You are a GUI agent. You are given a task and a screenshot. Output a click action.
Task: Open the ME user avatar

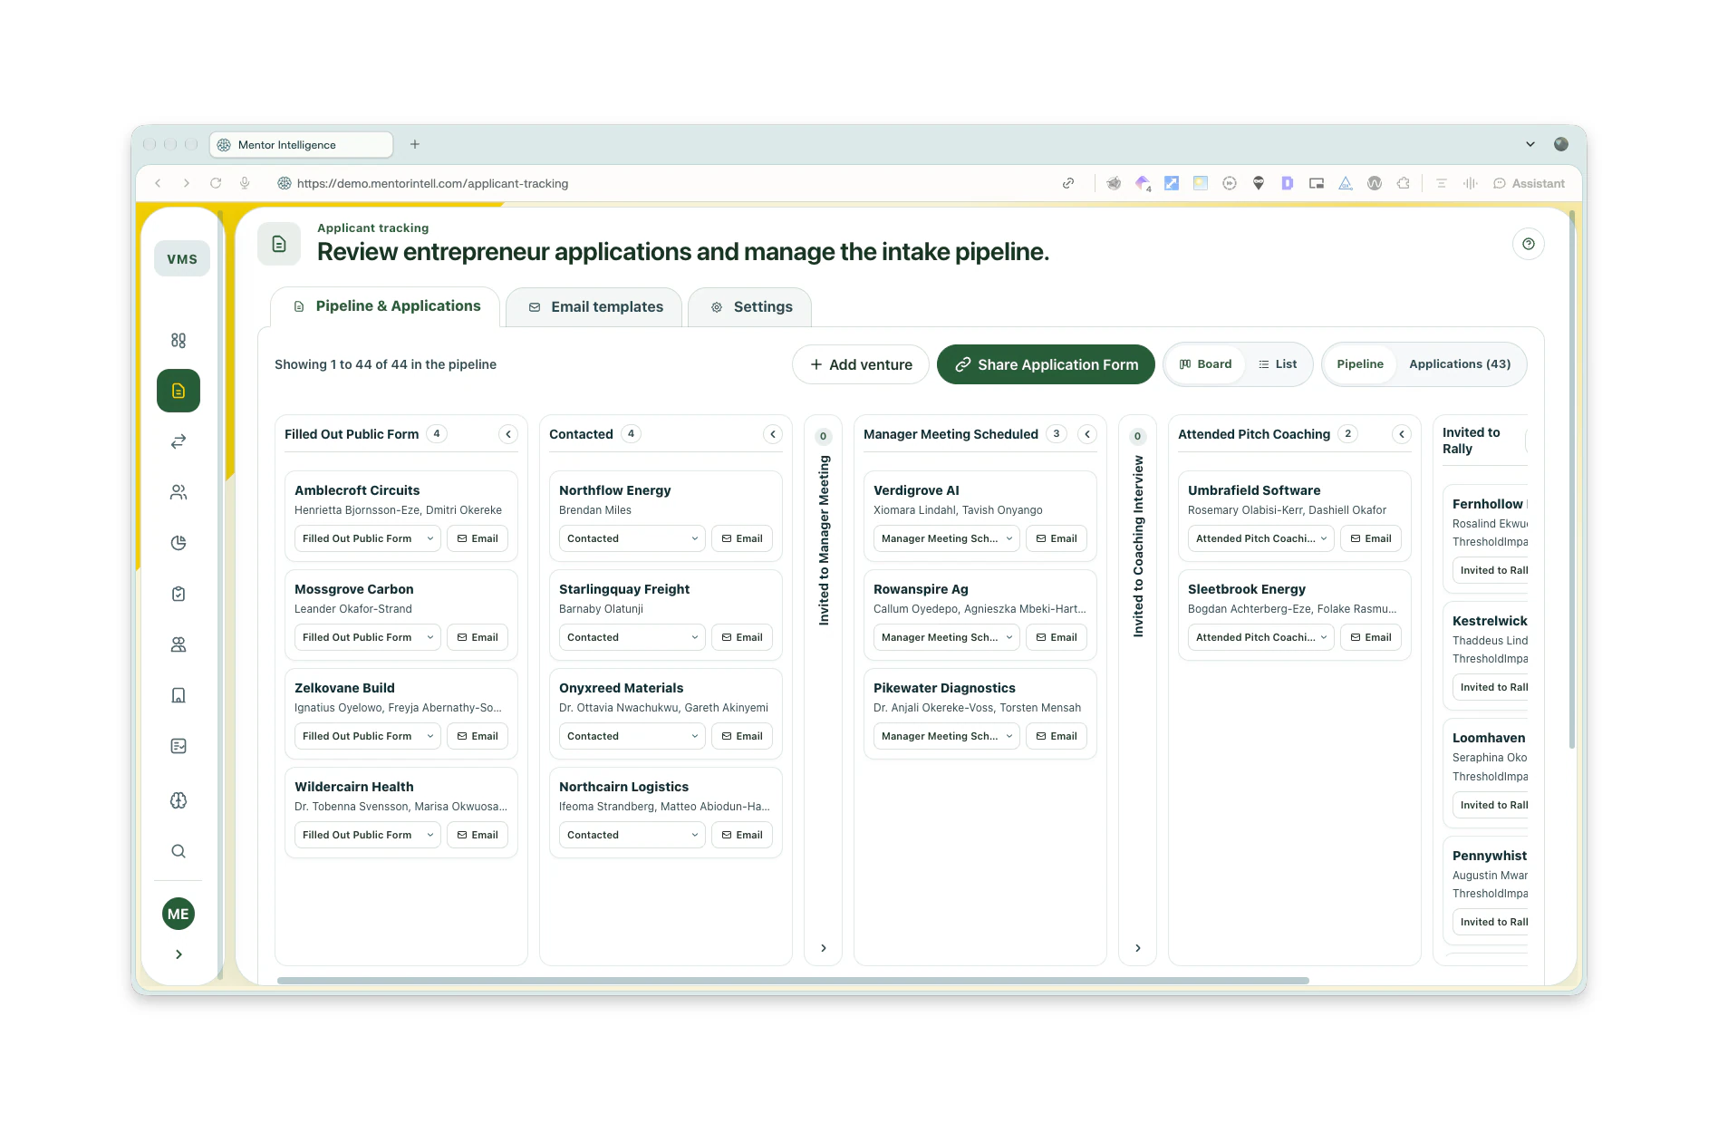pos(179,914)
